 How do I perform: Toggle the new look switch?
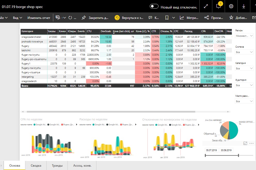click(x=154, y=6)
